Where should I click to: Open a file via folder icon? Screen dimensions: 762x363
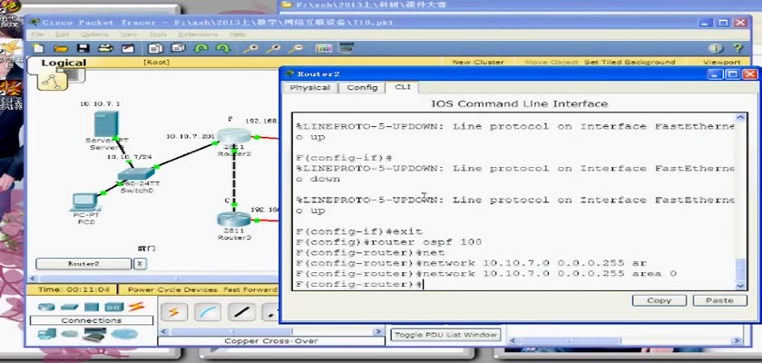[x=61, y=48]
